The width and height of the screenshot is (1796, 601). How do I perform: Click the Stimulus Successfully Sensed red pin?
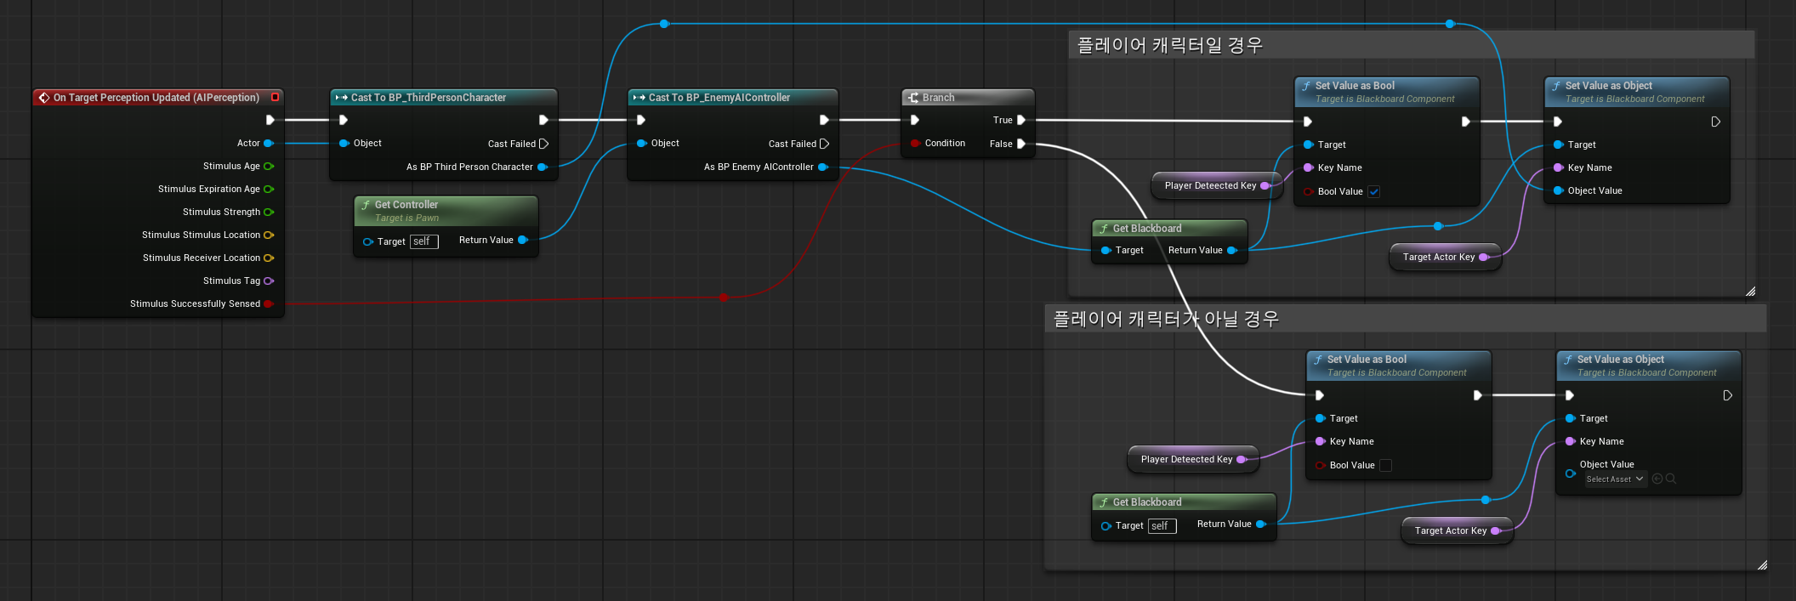pyautogui.click(x=269, y=304)
